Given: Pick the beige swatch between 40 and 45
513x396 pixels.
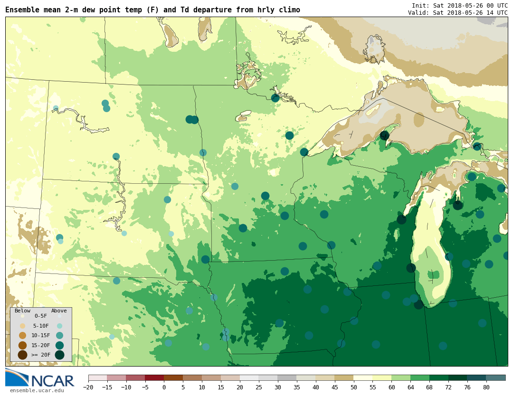Looking at the screenshot, I should click(325, 378).
